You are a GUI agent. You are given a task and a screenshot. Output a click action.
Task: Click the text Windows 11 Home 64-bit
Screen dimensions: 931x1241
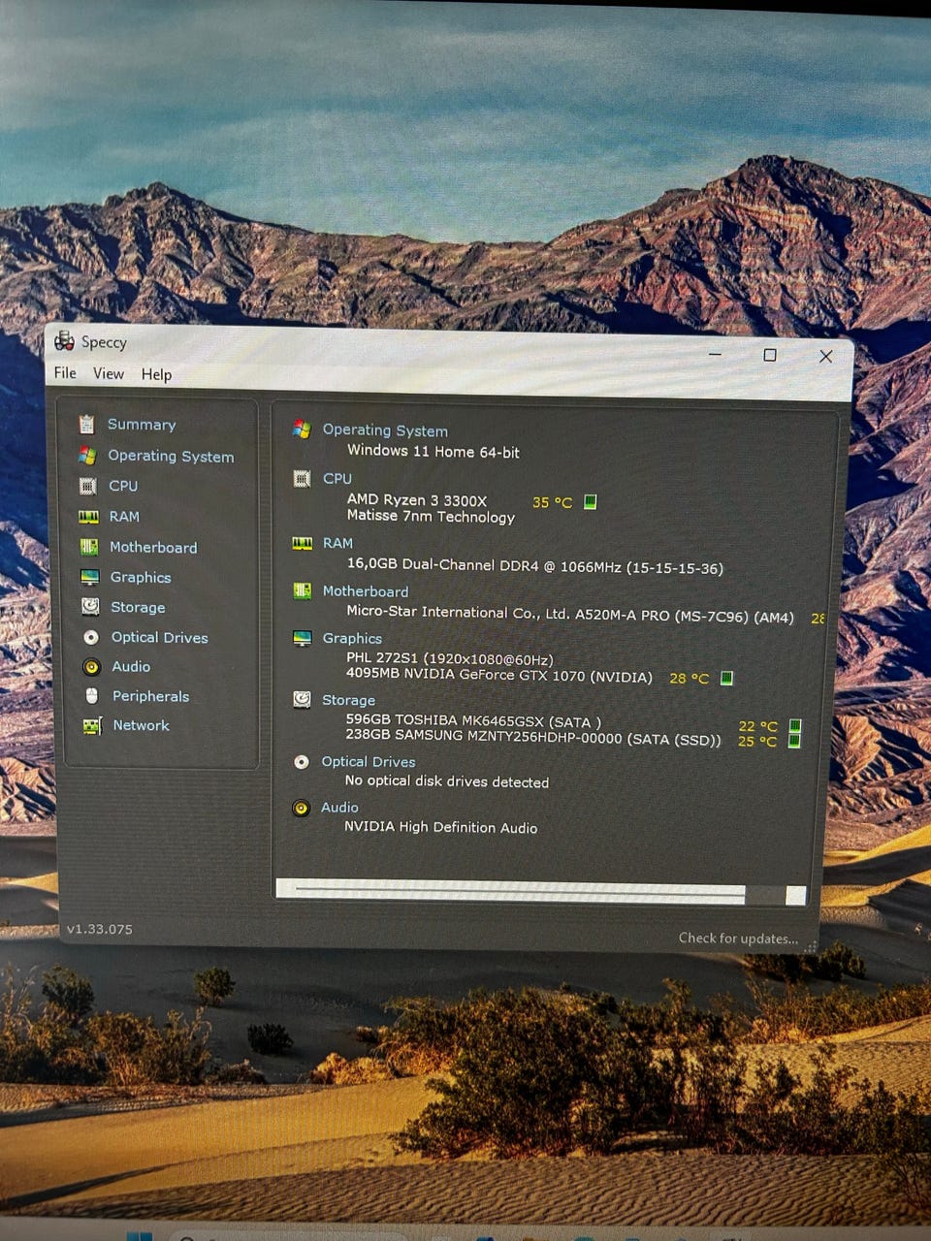[433, 451]
